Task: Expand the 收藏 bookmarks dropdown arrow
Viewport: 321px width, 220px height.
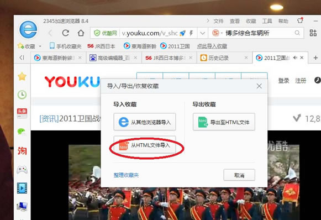Action: 40,46
